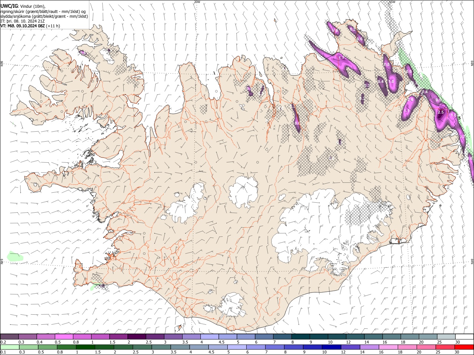This screenshot has width=474, height=355.
Task: Click the 2.5 gray-green swatch, lower legend row
Action: tap(142, 347)
